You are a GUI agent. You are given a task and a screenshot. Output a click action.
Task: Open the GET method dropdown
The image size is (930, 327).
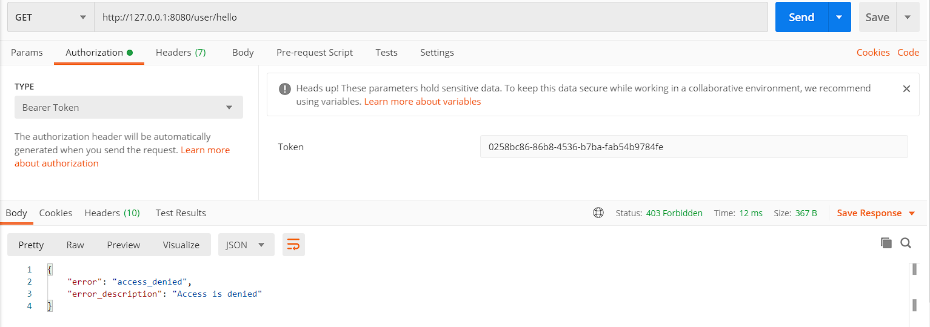[50, 18]
